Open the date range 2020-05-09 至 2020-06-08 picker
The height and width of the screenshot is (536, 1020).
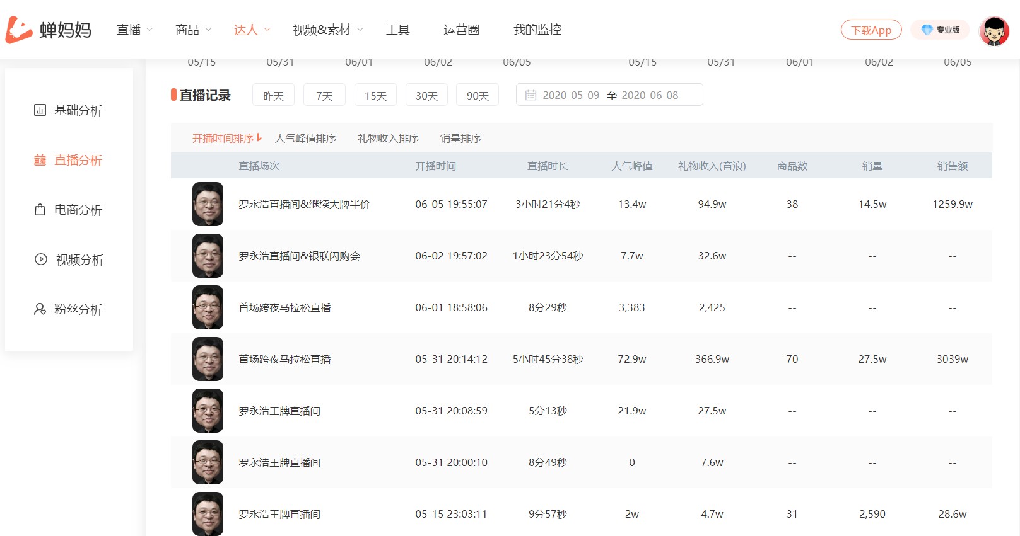click(609, 95)
